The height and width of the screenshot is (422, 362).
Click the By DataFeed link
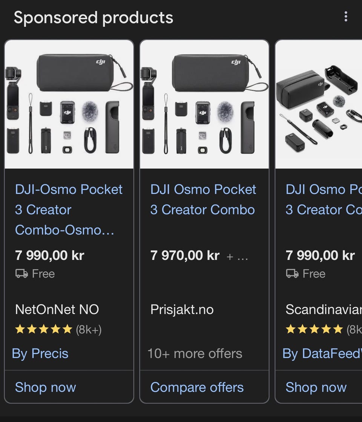tap(322, 353)
